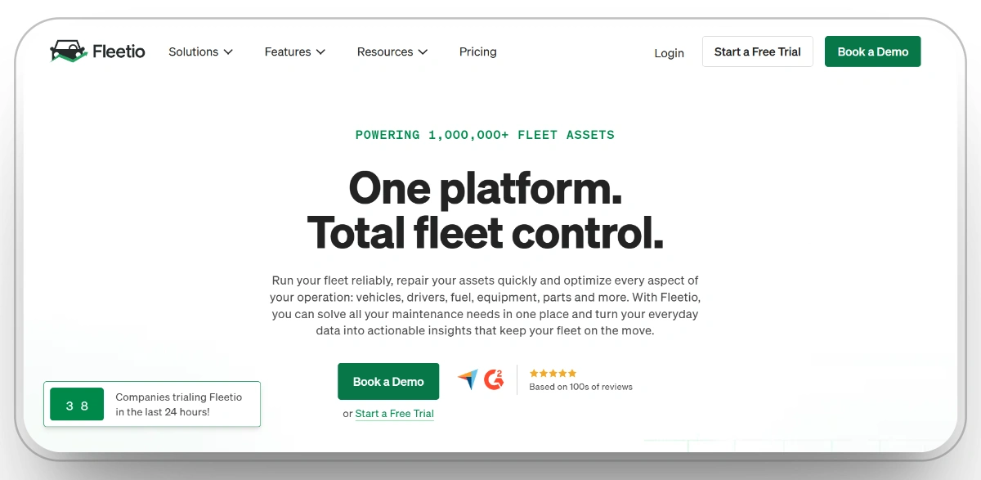Click the header Start a Free Trial button
This screenshot has height=480, width=981.
click(x=758, y=52)
